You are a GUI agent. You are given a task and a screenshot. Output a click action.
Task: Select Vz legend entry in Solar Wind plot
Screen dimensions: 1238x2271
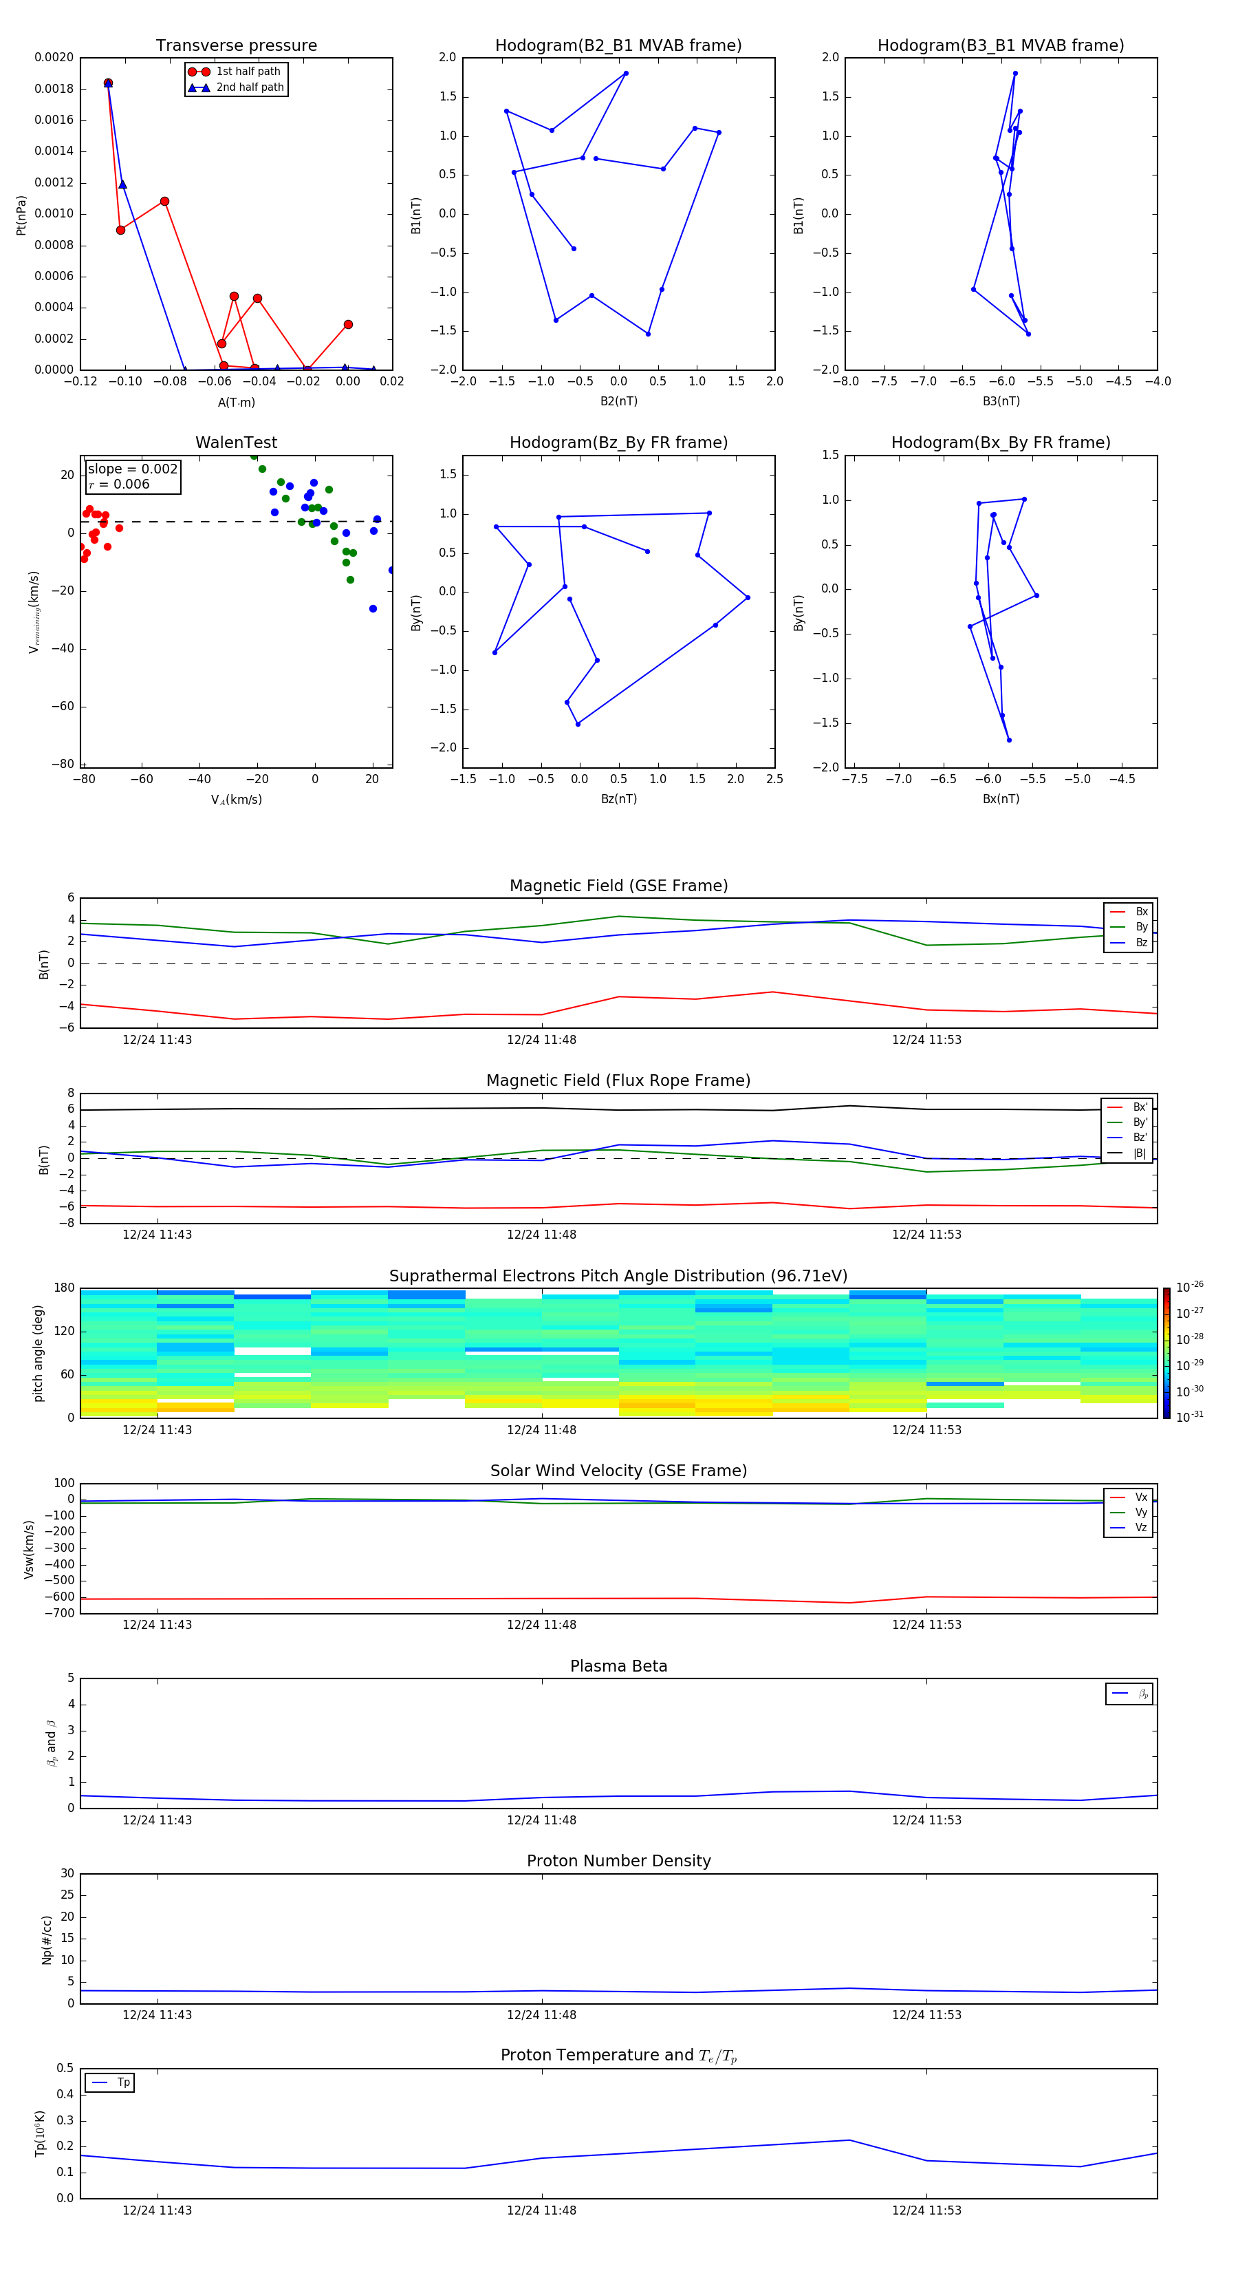click(x=1129, y=1527)
